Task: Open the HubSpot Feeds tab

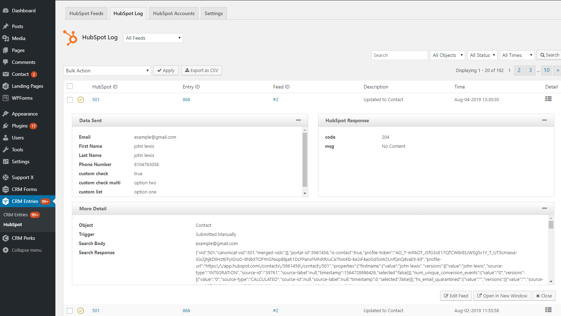Action: (86, 13)
